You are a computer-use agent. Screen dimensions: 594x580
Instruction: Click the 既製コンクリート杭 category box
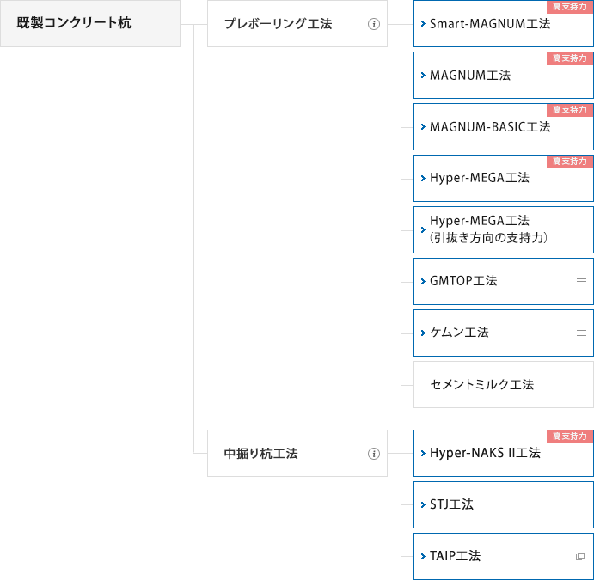pos(90,23)
